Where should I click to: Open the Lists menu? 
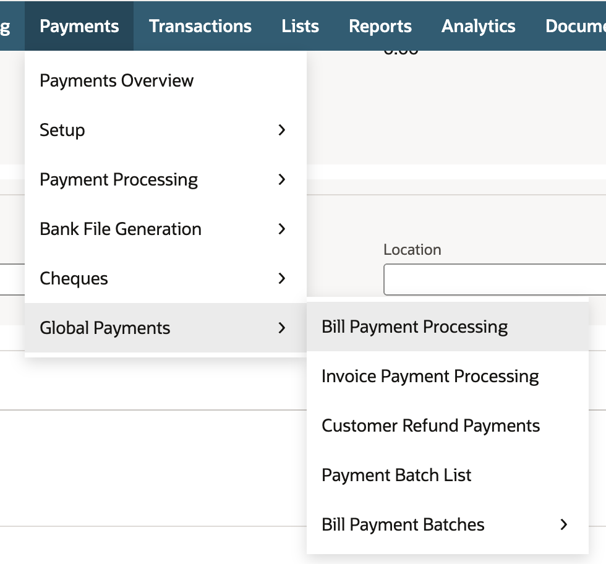click(301, 26)
